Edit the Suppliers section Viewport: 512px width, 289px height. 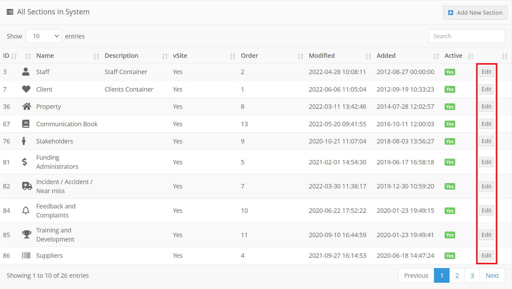point(486,256)
